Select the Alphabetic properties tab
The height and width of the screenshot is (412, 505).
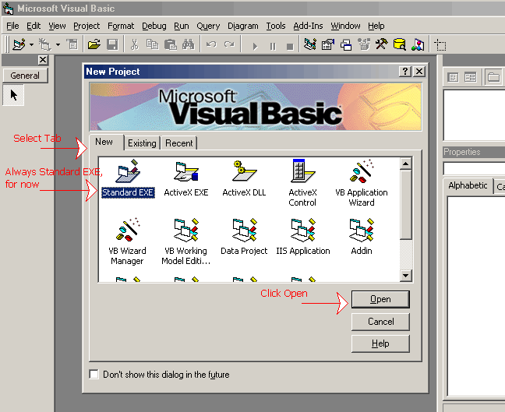468,185
